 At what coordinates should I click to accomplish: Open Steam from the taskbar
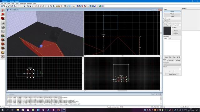coord(48,110)
